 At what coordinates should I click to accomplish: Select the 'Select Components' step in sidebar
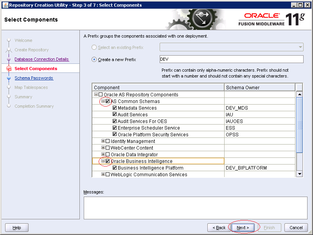[36, 69]
